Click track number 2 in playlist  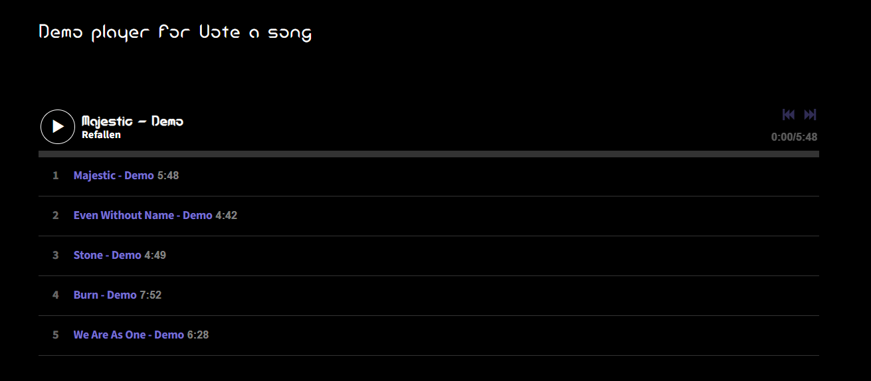[x=56, y=216]
